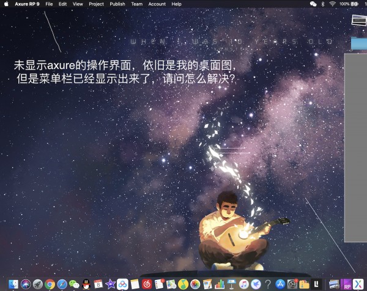Open the Team menu
The width and height of the screenshot is (367, 291).
(136, 4)
